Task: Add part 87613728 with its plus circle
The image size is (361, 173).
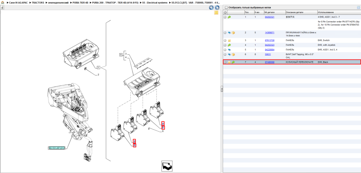Action: [225, 40]
